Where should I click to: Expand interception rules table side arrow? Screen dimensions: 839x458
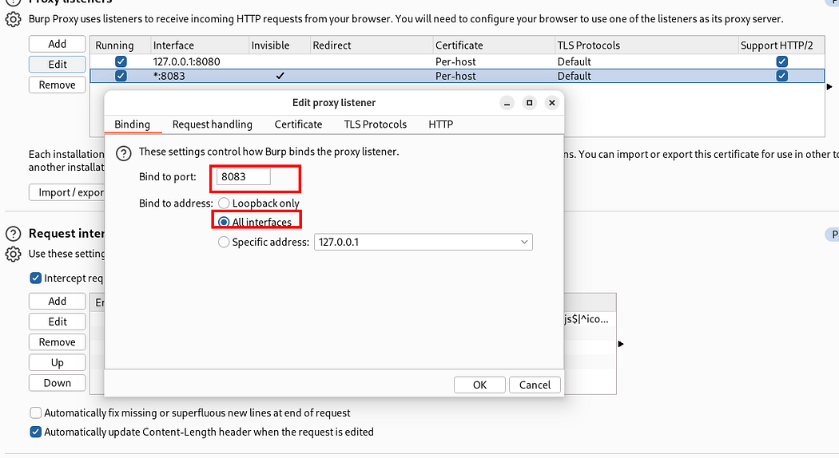(x=621, y=344)
